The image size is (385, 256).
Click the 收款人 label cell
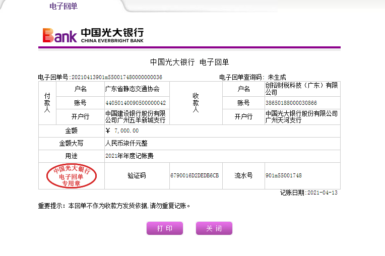[196, 103]
